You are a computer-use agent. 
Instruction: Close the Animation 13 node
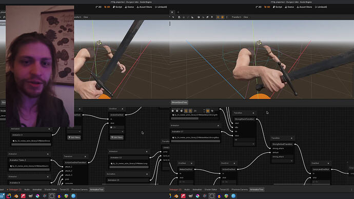pyautogui.click(x=147, y=152)
